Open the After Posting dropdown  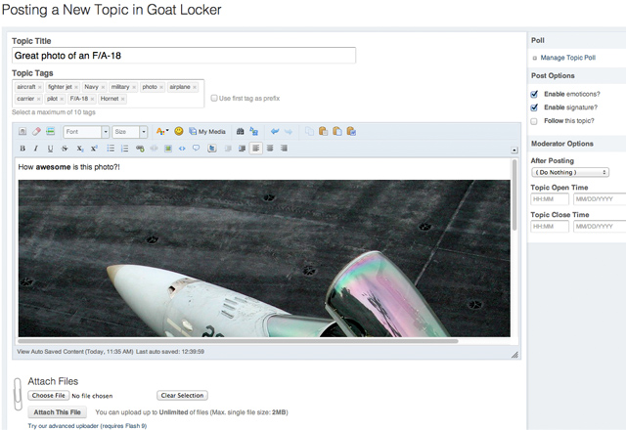coord(569,172)
